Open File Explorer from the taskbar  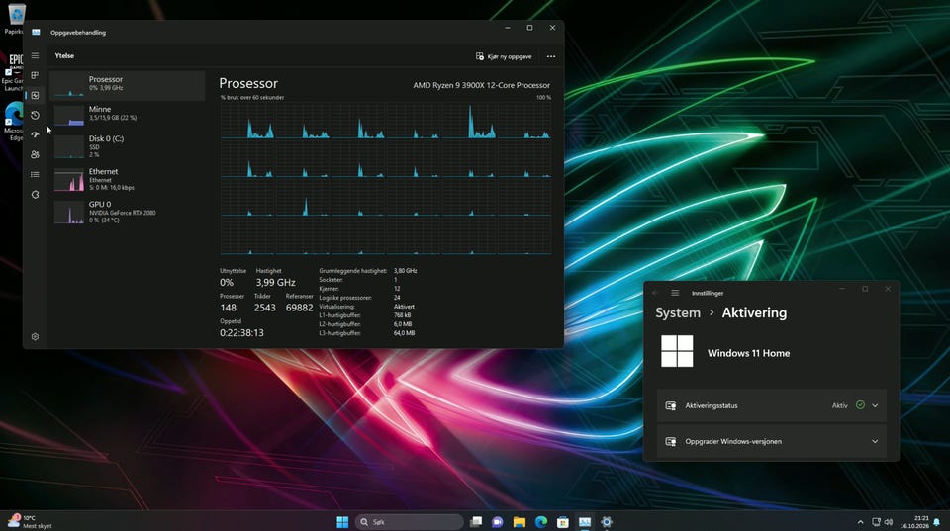tap(520, 522)
